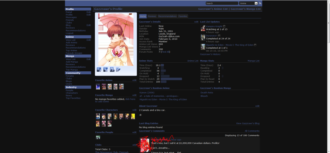This screenshot has height=153, width=330.
Task: Open Fansub Groups in sidebar
Action: tap(74, 53)
